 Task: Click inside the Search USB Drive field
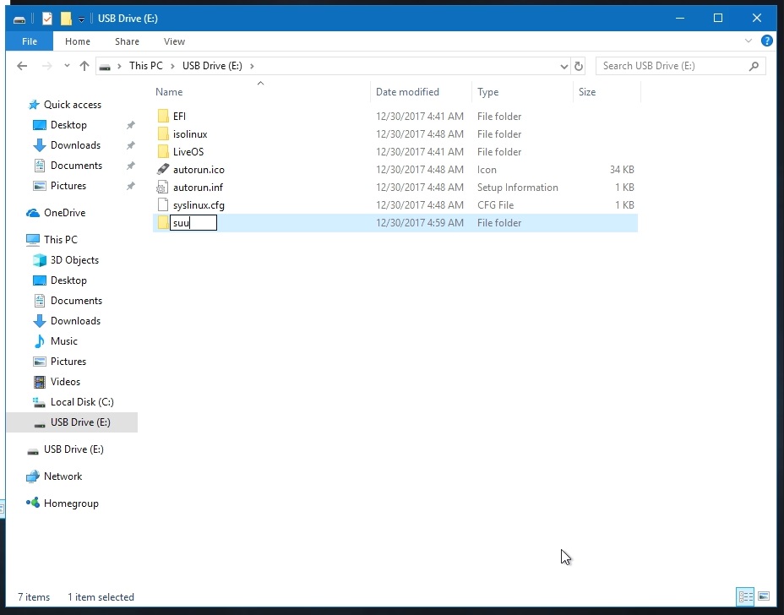point(672,66)
